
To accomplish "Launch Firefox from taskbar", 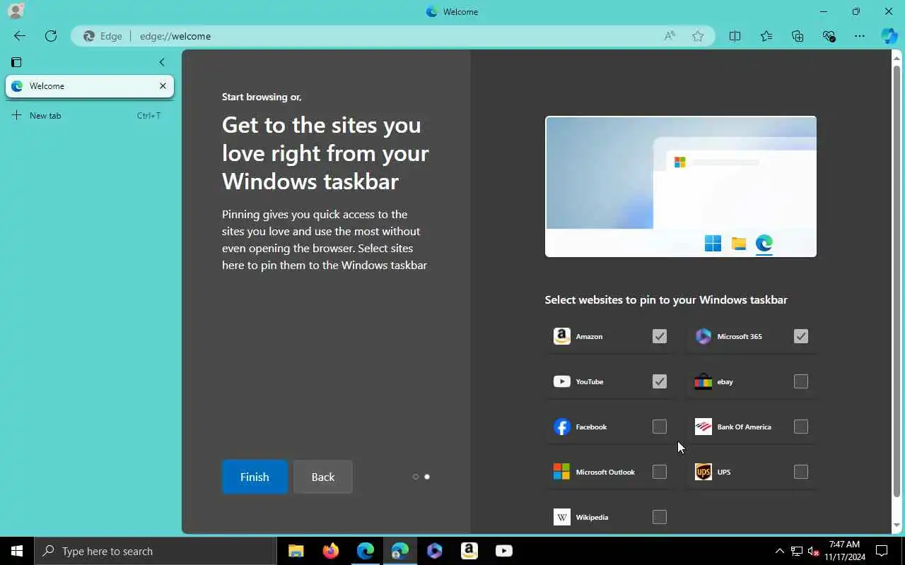I will tap(330, 551).
